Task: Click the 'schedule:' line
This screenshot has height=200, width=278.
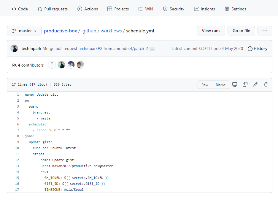Action: pyautogui.click(x=38, y=124)
